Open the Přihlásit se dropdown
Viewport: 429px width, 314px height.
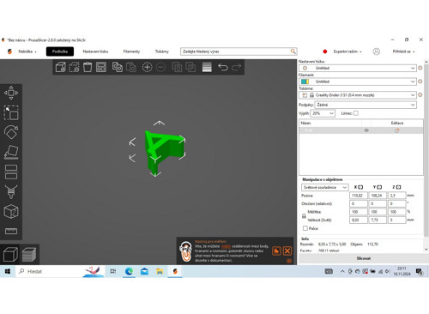pyautogui.click(x=403, y=51)
